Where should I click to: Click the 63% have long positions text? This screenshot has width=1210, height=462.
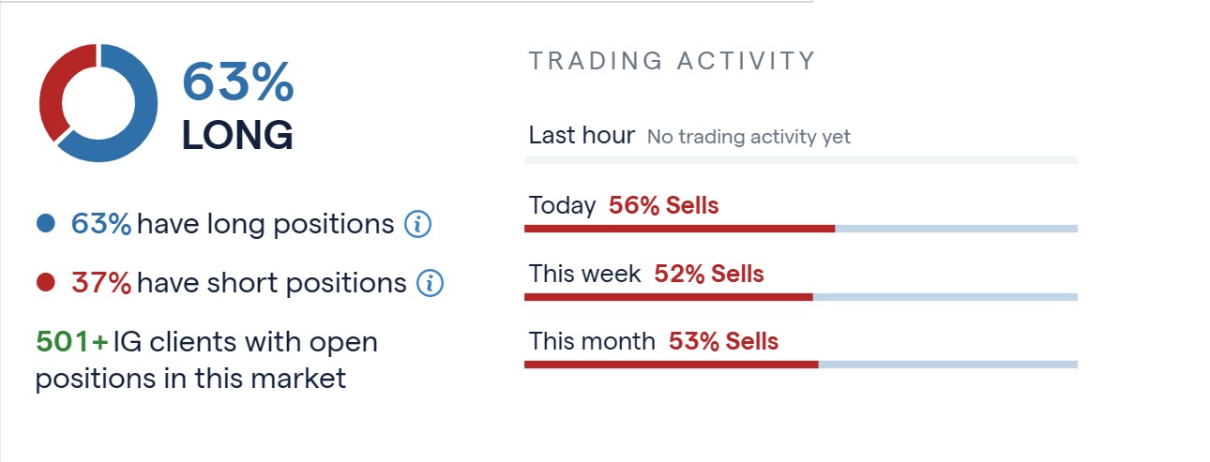coord(233,225)
